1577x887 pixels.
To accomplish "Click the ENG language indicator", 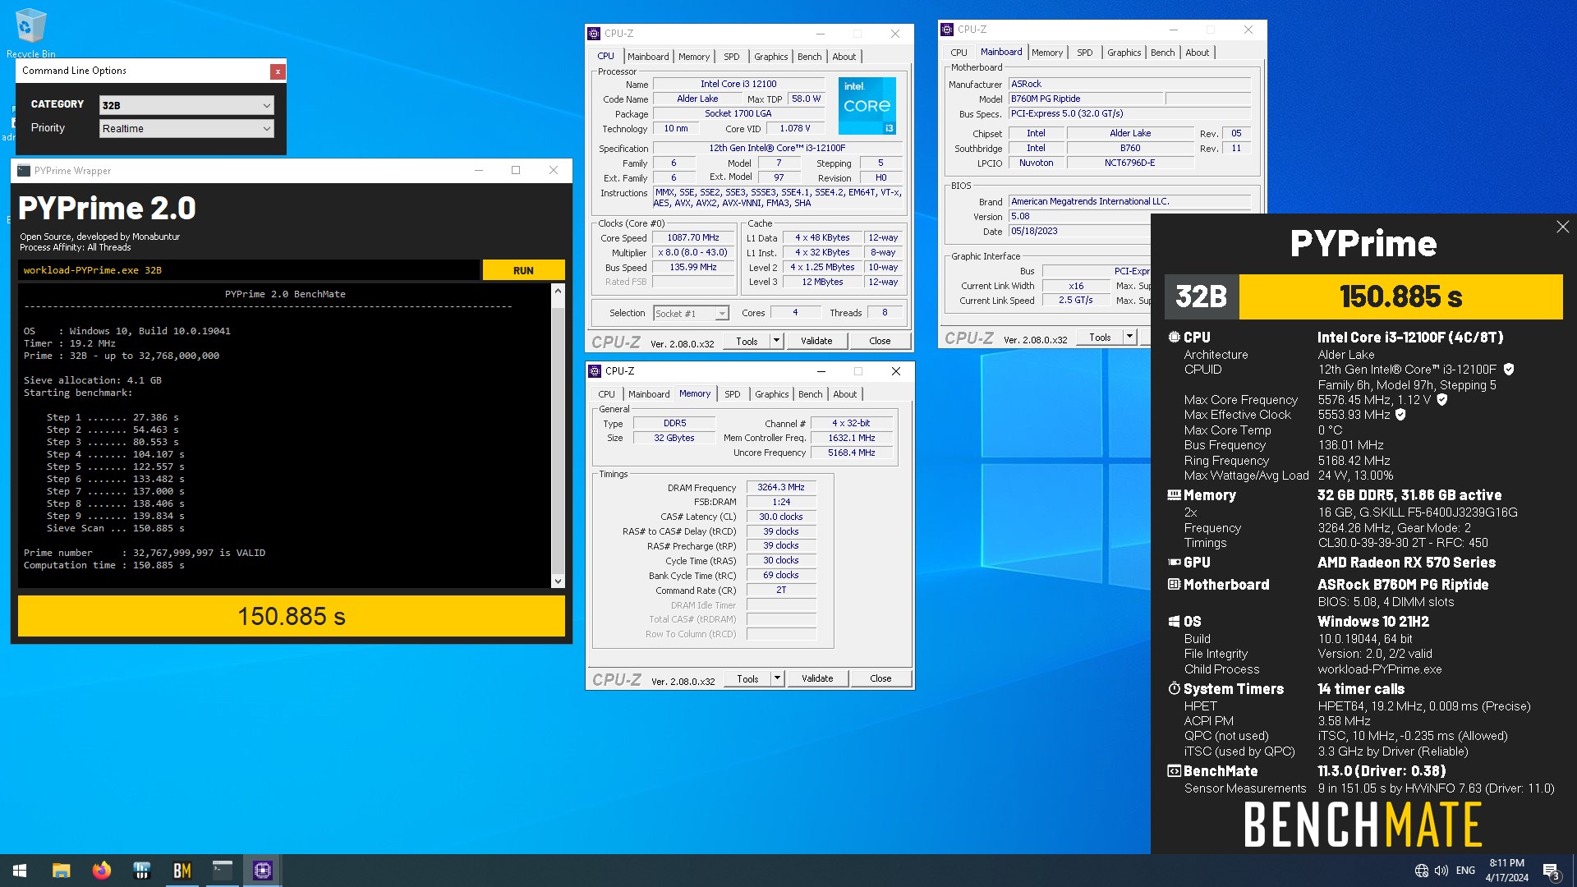I will [1465, 871].
